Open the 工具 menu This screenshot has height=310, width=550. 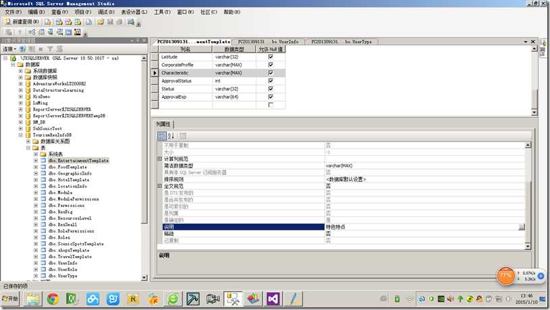162,12
